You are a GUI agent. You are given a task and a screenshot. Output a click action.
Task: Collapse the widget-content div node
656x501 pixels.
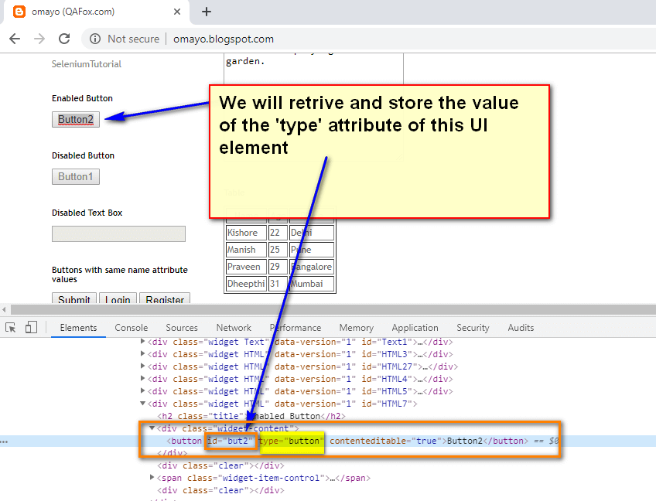[x=152, y=428]
